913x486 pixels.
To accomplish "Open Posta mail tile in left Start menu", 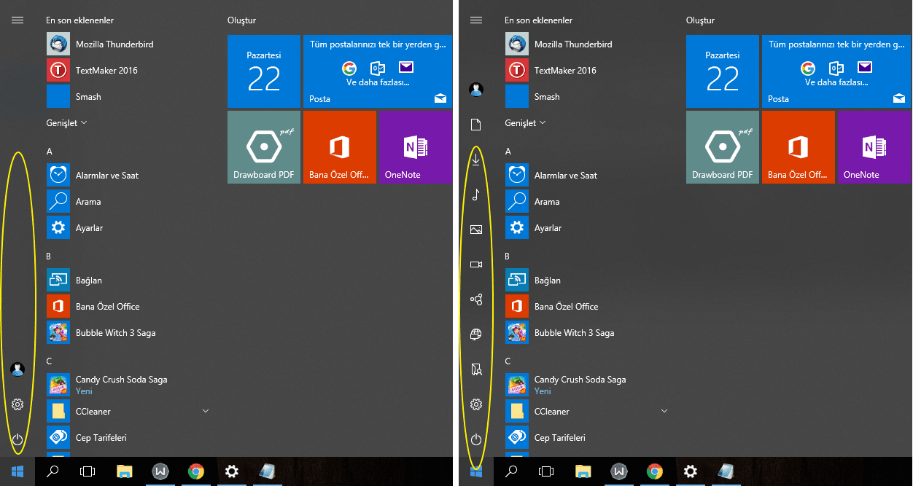I will pyautogui.click(x=378, y=71).
